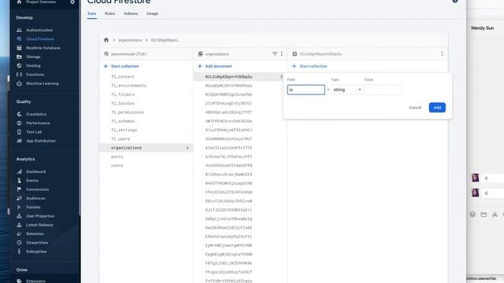Select fl_users collection

120,139
